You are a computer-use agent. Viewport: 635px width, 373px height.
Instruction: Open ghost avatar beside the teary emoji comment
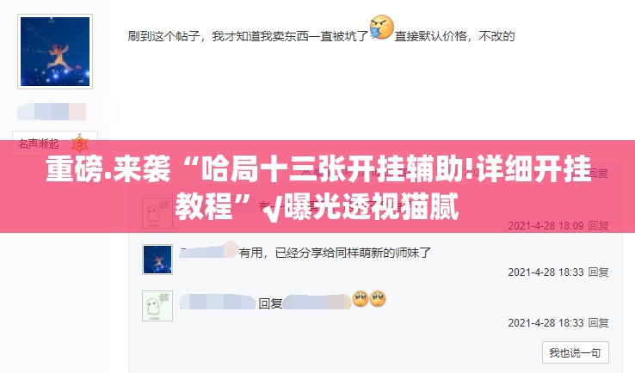point(157,306)
